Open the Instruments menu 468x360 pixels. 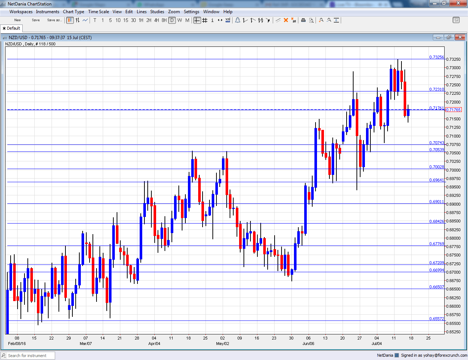pos(48,11)
